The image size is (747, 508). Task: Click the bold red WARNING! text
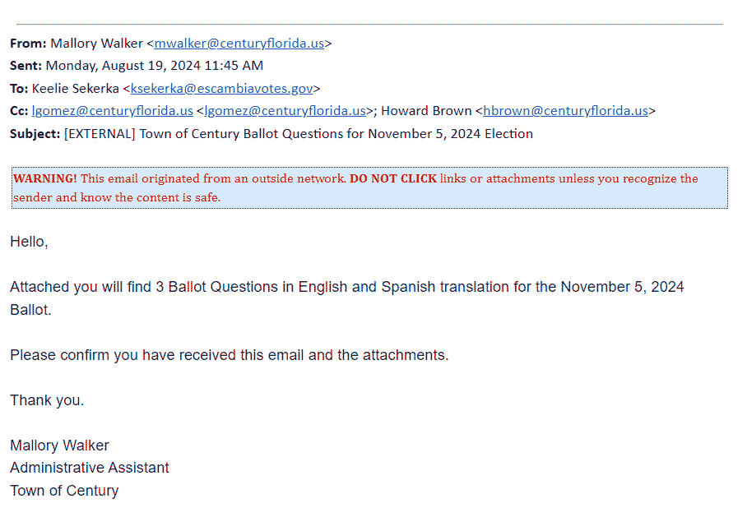pyautogui.click(x=45, y=178)
